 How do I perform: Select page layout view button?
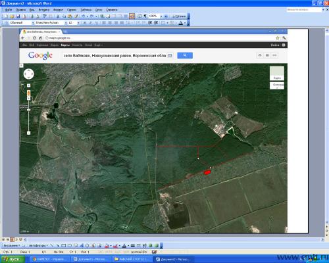tap(12, 239)
